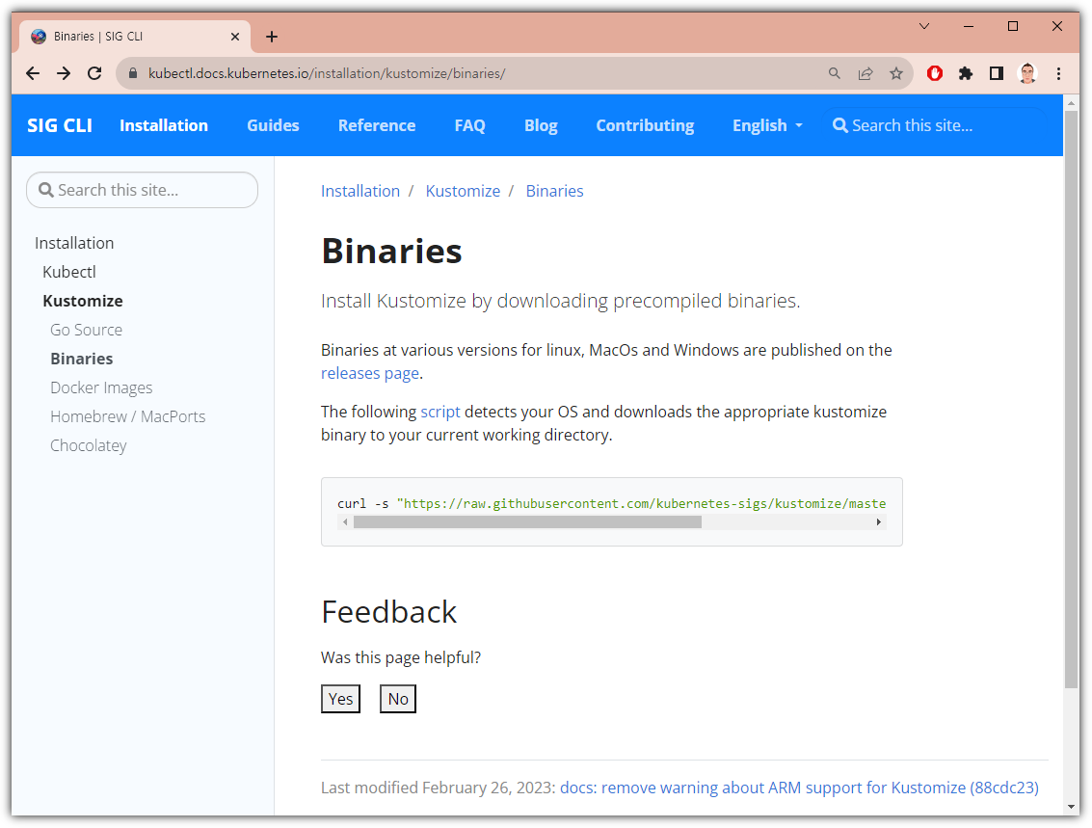Click the Binaries page heading

[391, 251]
